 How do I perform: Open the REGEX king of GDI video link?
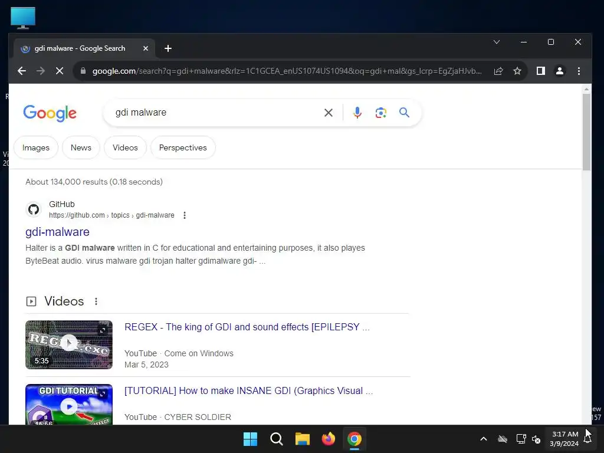[247, 327]
